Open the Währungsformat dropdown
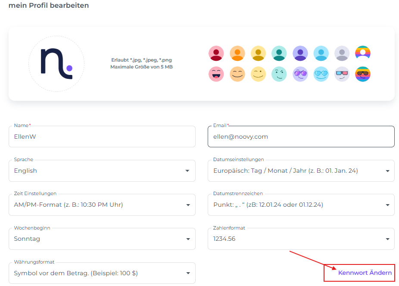 [102, 273]
